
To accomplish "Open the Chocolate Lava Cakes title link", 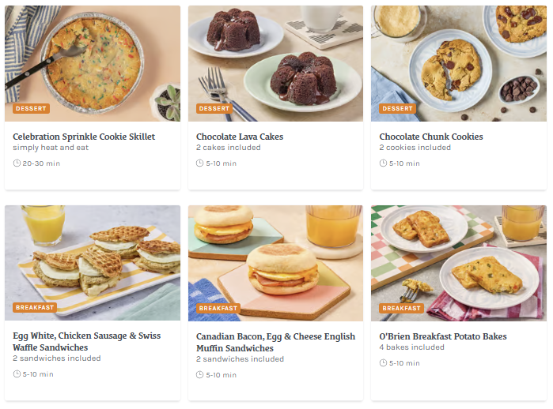I will (240, 137).
